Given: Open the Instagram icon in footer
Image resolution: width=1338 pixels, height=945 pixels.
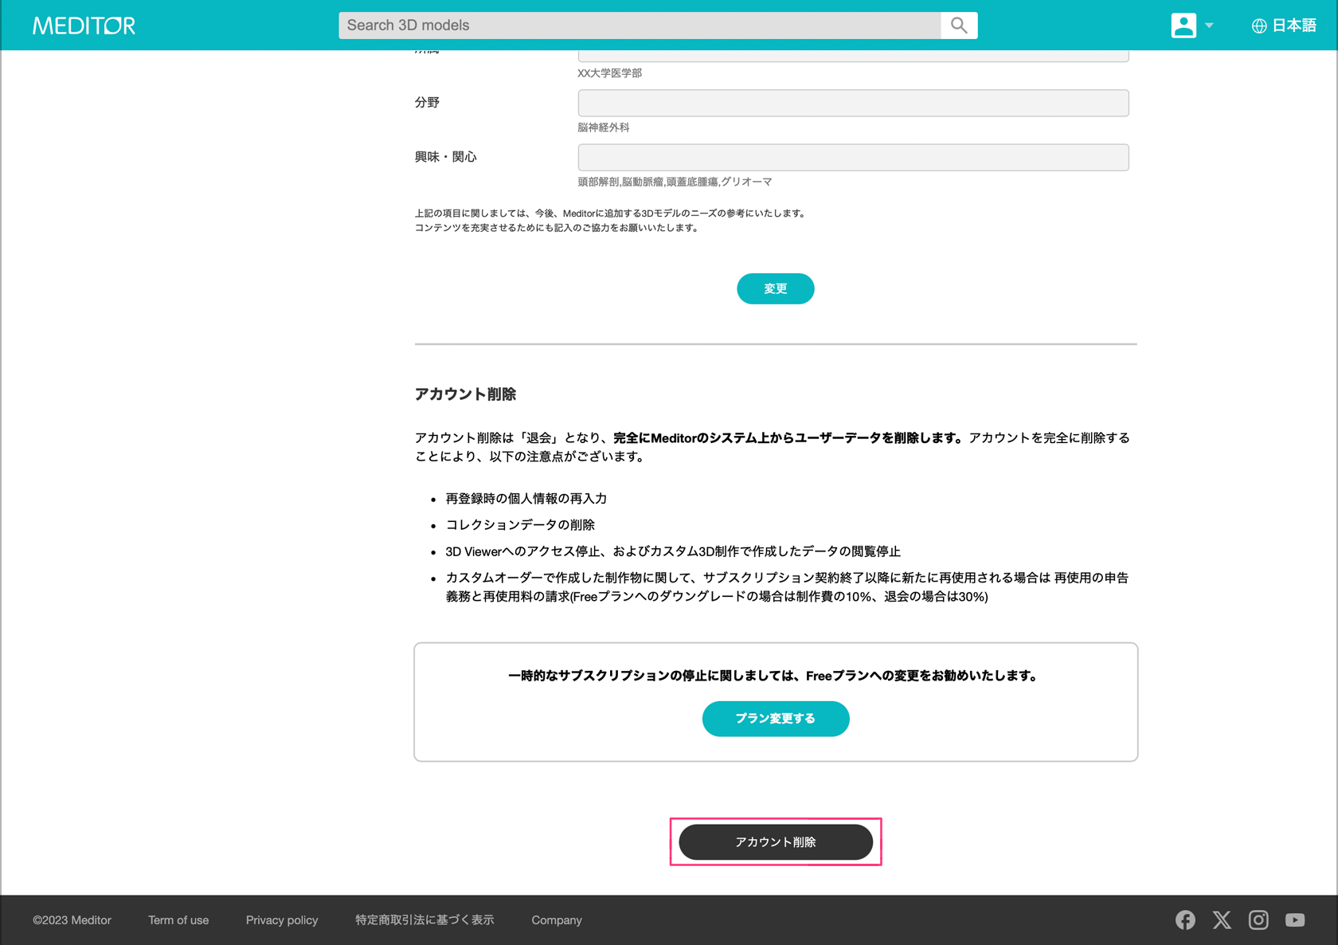Looking at the screenshot, I should click(x=1258, y=920).
